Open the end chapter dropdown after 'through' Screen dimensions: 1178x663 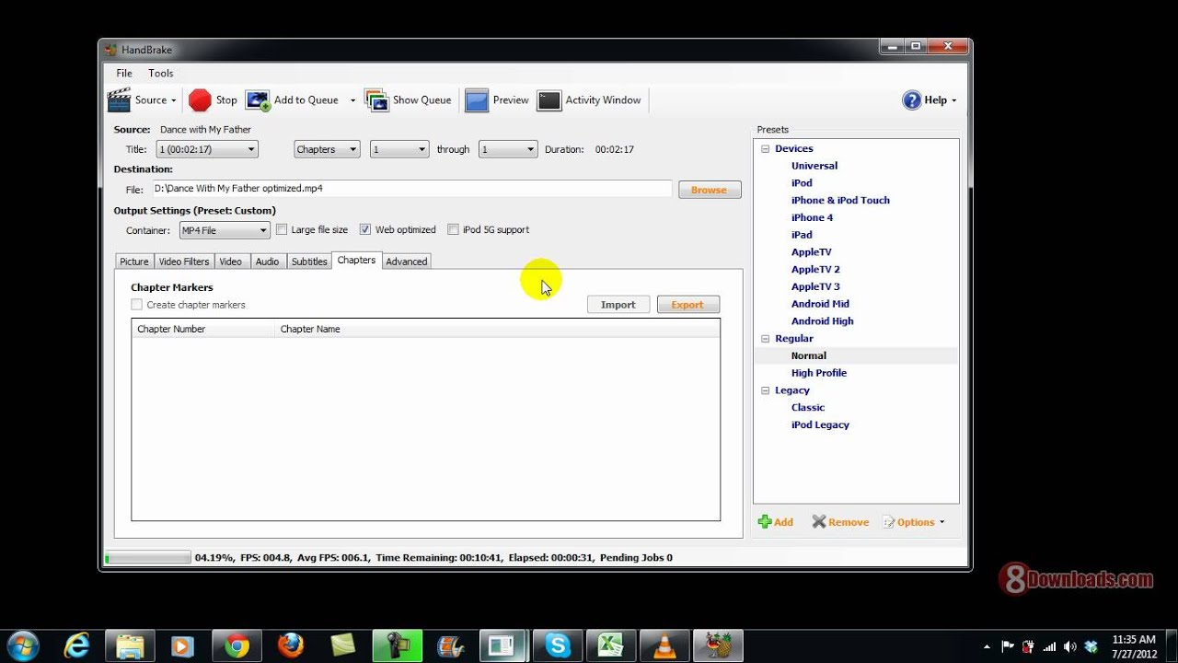[x=508, y=149]
